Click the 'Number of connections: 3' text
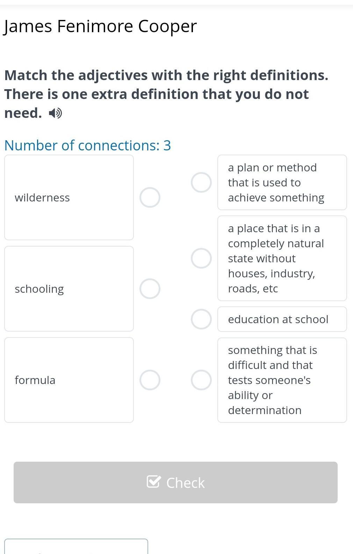Viewport: 353px width, 554px height. coord(87,145)
